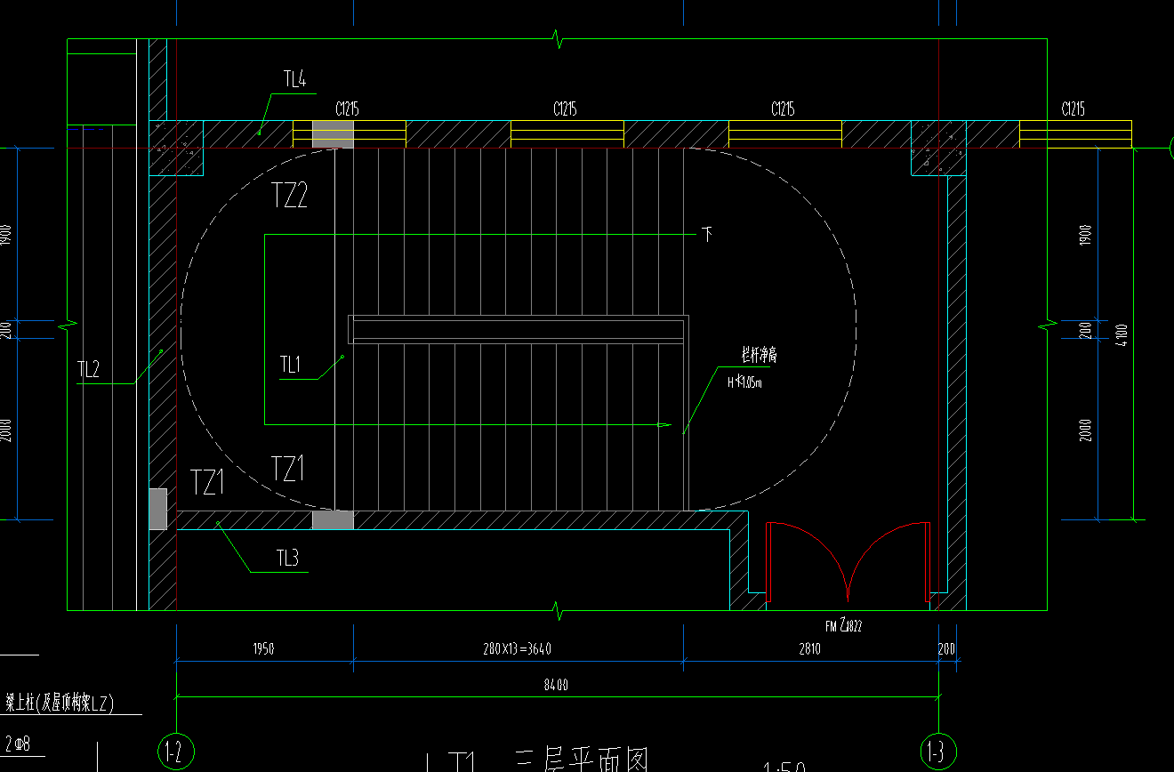Select the TL1 beam label
The height and width of the screenshot is (772, 1174).
[x=291, y=365]
